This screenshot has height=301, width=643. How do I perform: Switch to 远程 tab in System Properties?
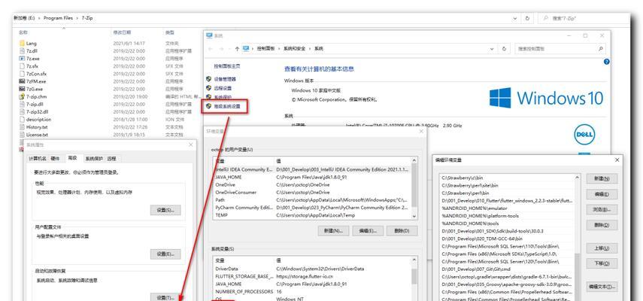coord(111,159)
